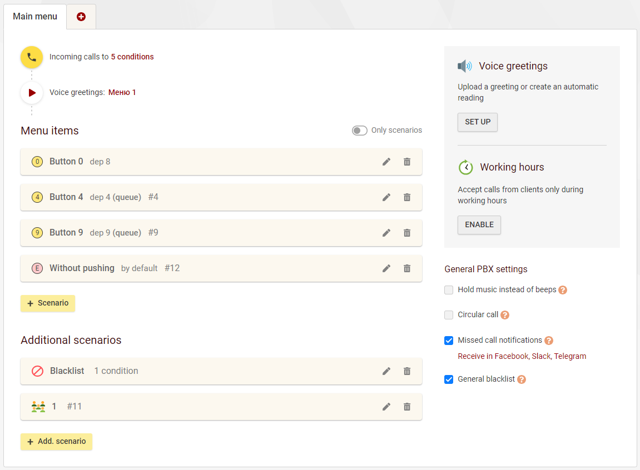Click the voice greetings play icon
This screenshot has width=640, height=470.
click(32, 93)
